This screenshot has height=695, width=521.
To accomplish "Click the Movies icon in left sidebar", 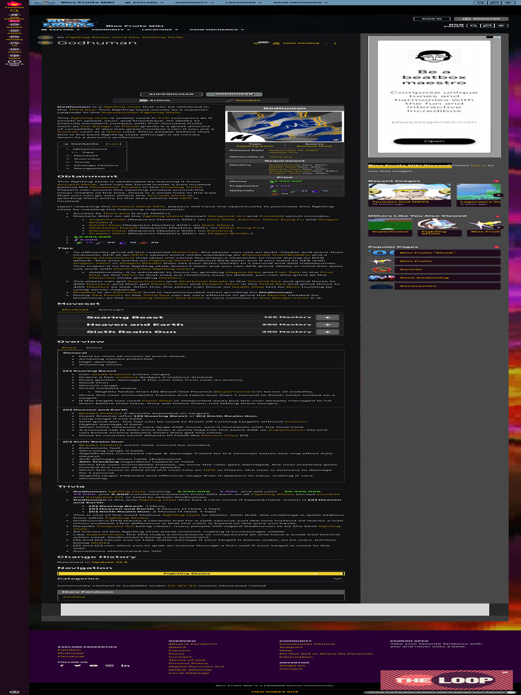I will click(x=14, y=38).
